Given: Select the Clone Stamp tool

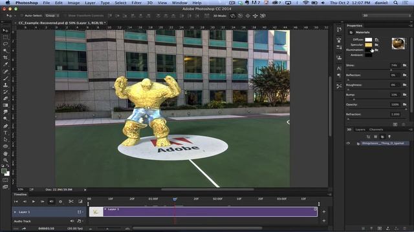Looking at the screenshot, I should (x=5, y=85).
